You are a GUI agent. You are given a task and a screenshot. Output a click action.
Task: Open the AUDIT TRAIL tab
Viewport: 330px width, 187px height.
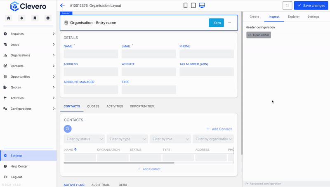click(101, 185)
